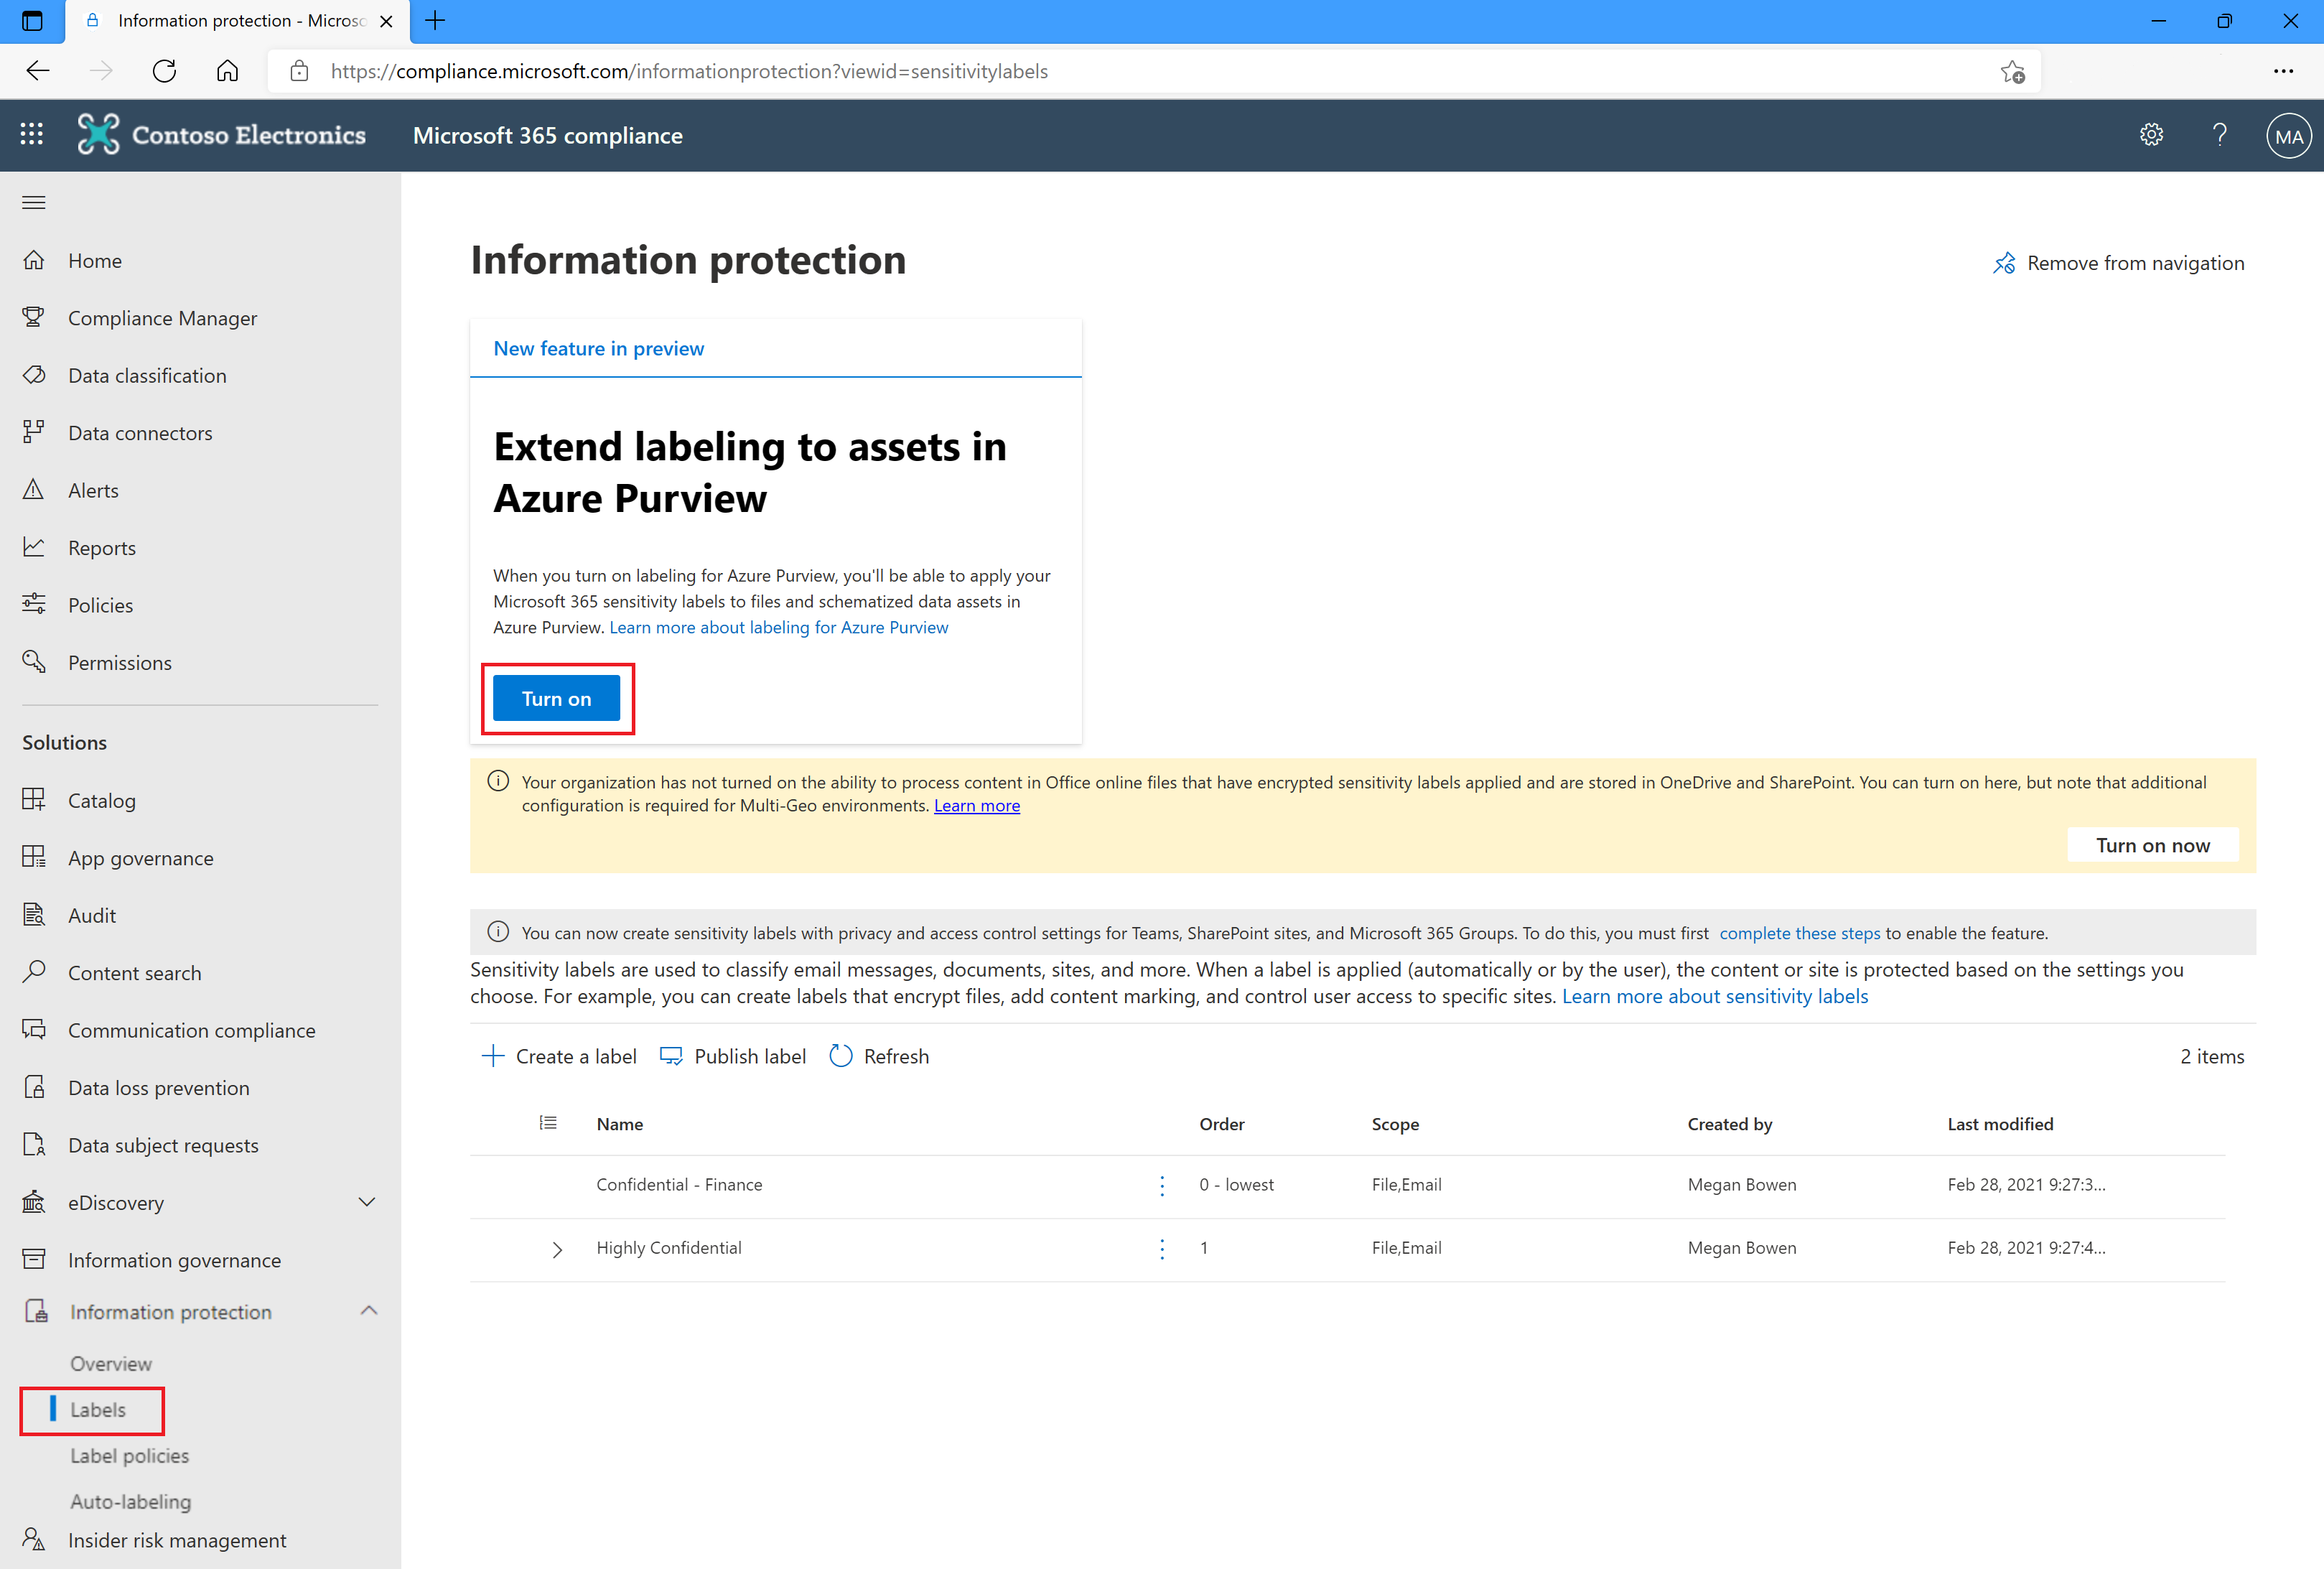This screenshot has width=2324, height=1569.
Task: Open more actions for Confidential - Finance
Action: [1161, 1185]
